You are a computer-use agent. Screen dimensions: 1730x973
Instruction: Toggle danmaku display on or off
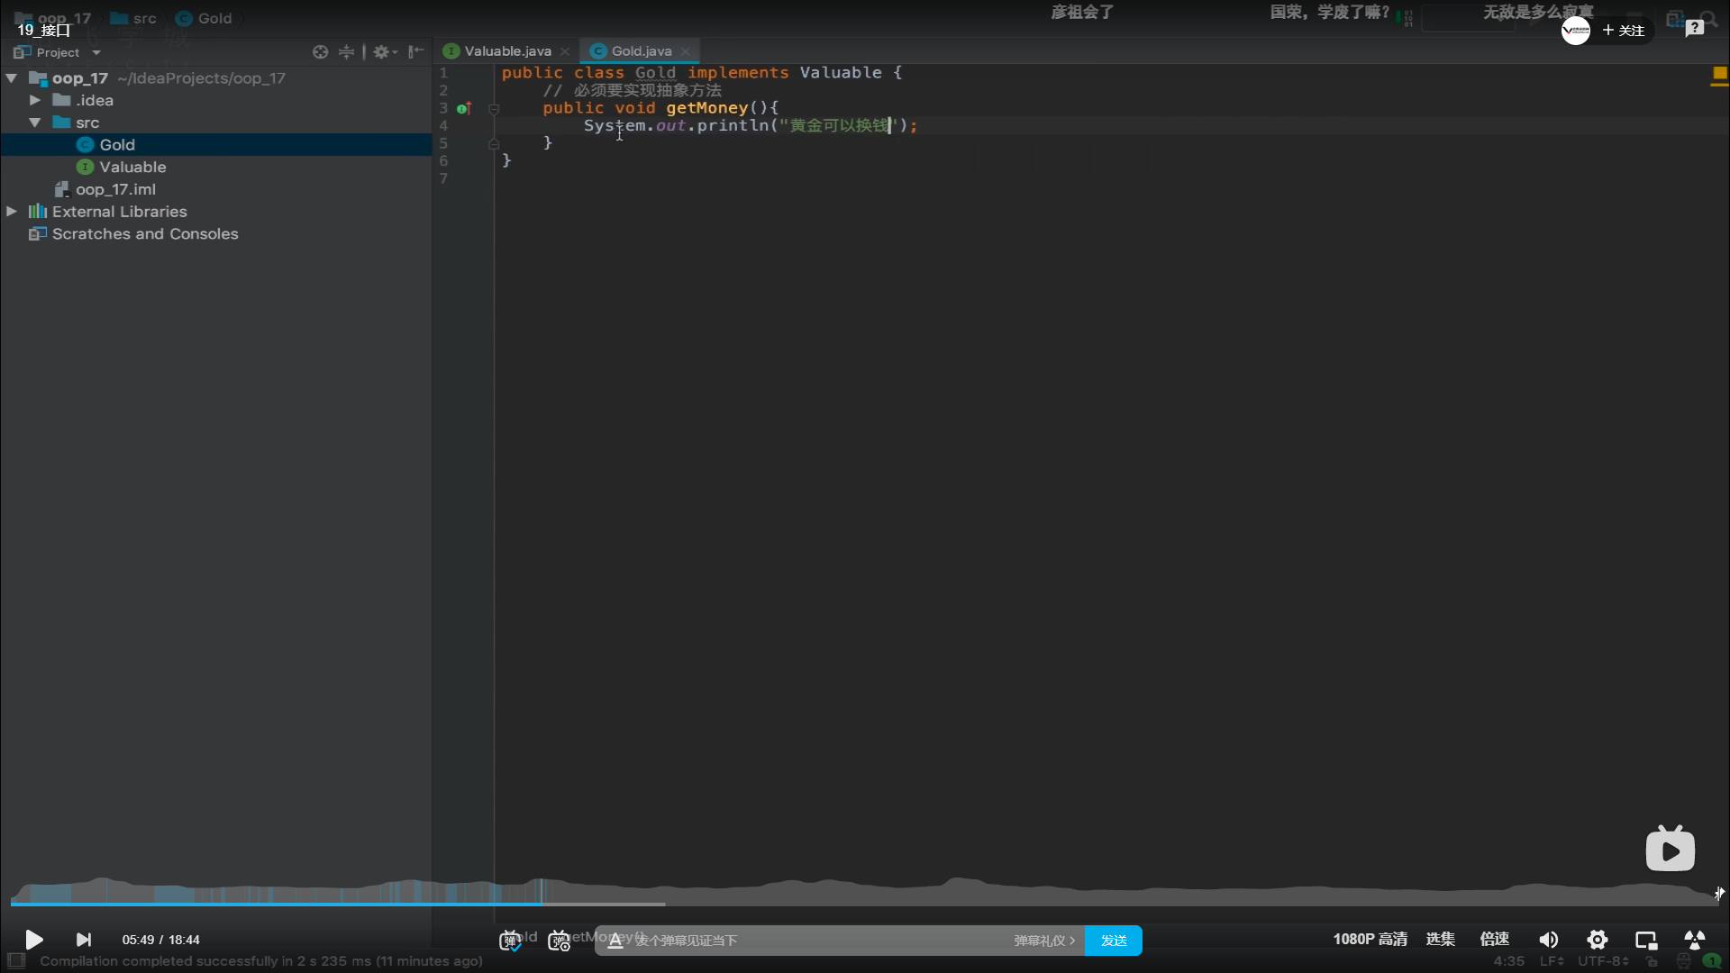pos(510,941)
